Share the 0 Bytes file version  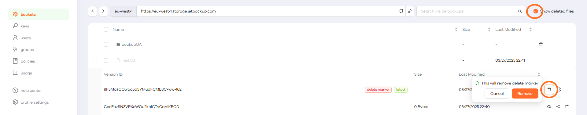coord(558,107)
